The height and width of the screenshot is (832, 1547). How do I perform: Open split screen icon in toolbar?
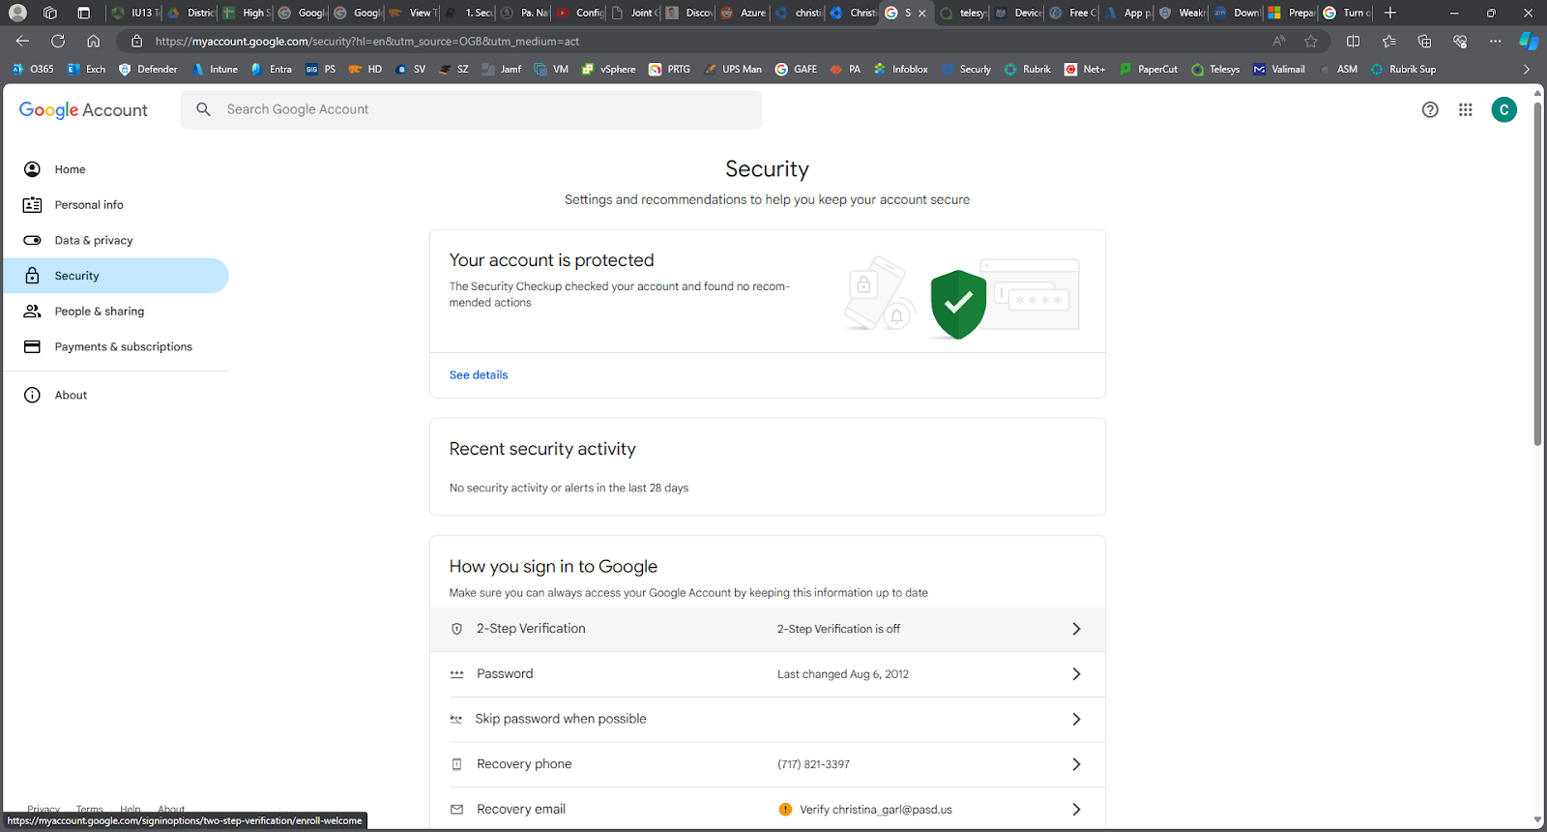coord(1353,41)
